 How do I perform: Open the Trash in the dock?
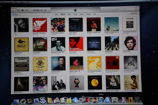coord(137,99)
